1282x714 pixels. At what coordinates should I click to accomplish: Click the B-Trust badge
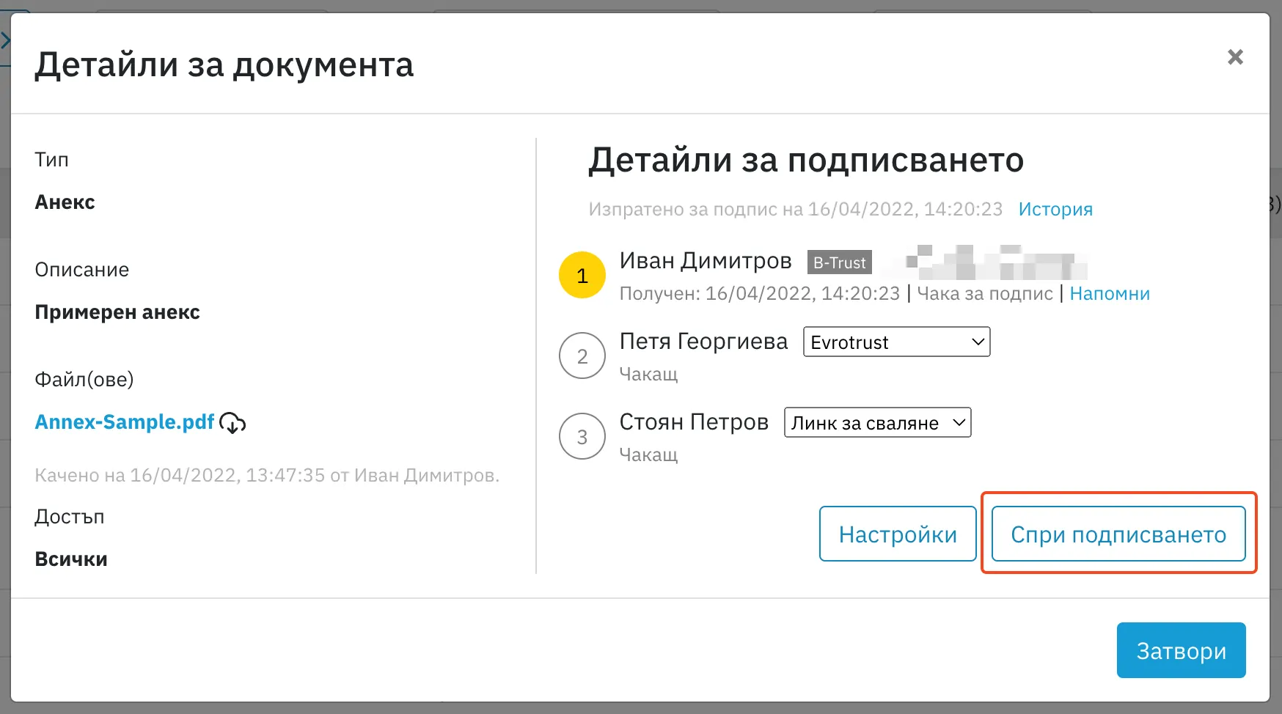point(840,262)
